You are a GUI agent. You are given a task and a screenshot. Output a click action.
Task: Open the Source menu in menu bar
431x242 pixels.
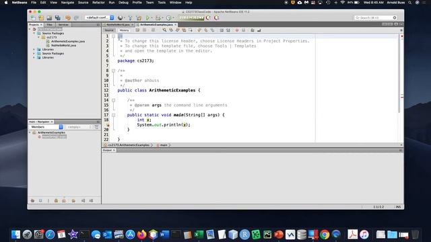(x=83, y=3)
